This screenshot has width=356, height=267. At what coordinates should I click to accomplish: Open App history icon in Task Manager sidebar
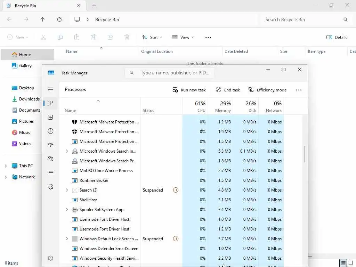click(50, 131)
